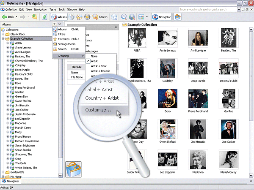Image resolution: width=254 pixels, height=190 pixels.
Task: Click the ABBA artist thumbnail
Action: tap(137, 38)
